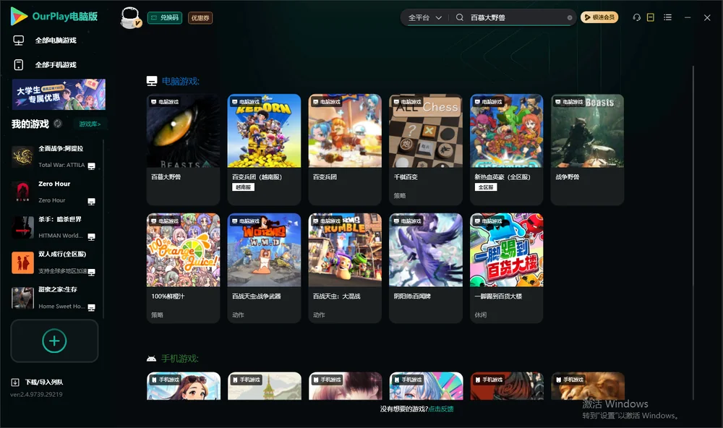Open the 下载/导入列队 download queue
Image resolution: width=723 pixels, height=428 pixels.
click(37, 382)
